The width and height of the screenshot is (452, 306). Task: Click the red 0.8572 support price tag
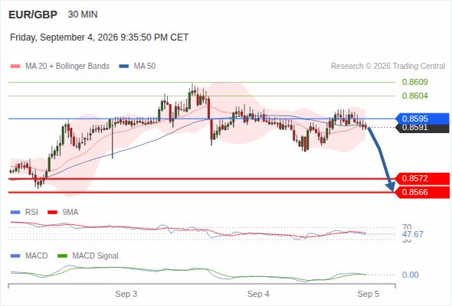pyautogui.click(x=422, y=179)
